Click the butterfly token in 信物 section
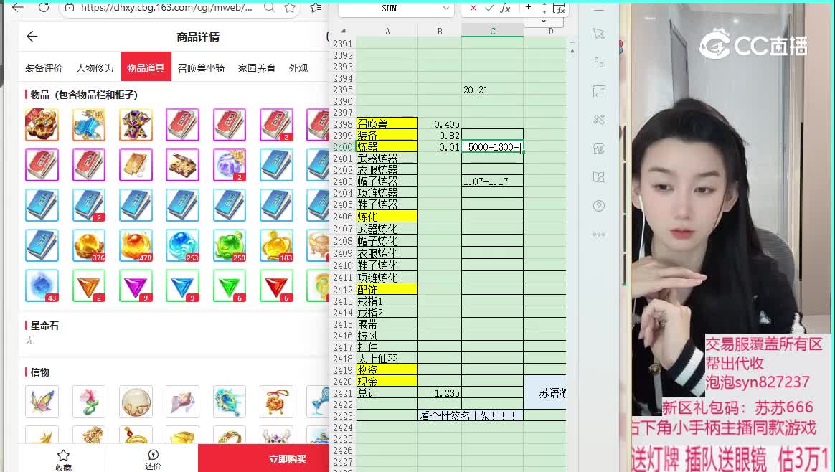Image resolution: width=835 pixels, height=472 pixels. (42, 402)
